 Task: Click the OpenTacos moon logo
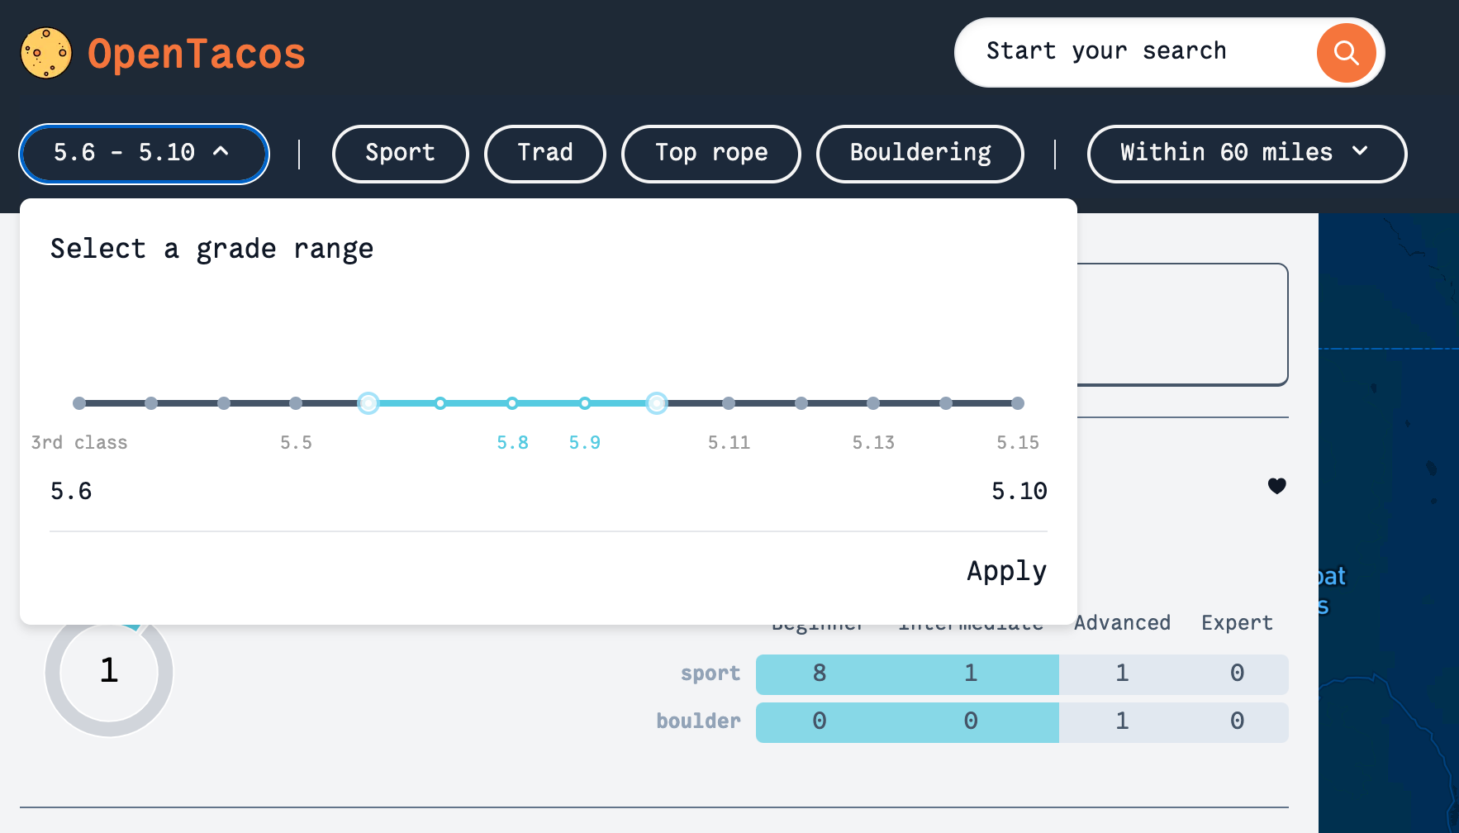click(x=45, y=52)
